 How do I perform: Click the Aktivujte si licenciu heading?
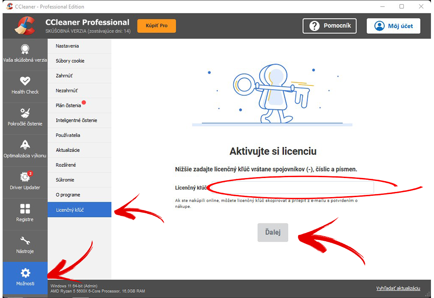pos(273,151)
